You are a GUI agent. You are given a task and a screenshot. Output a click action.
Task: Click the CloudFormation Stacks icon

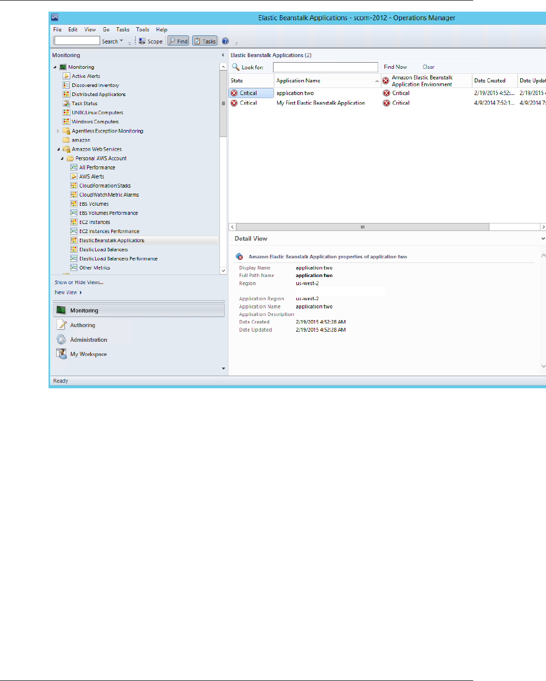pyautogui.click(x=74, y=186)
